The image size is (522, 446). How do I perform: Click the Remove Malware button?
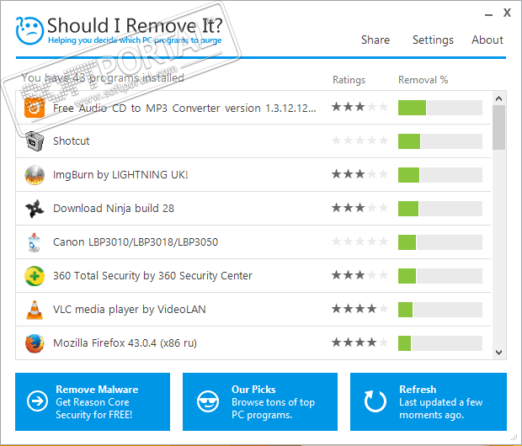click(x=93, y=401)
